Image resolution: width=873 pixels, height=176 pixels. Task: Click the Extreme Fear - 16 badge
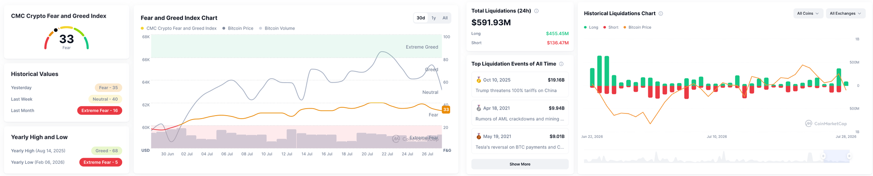coord(100,110)
